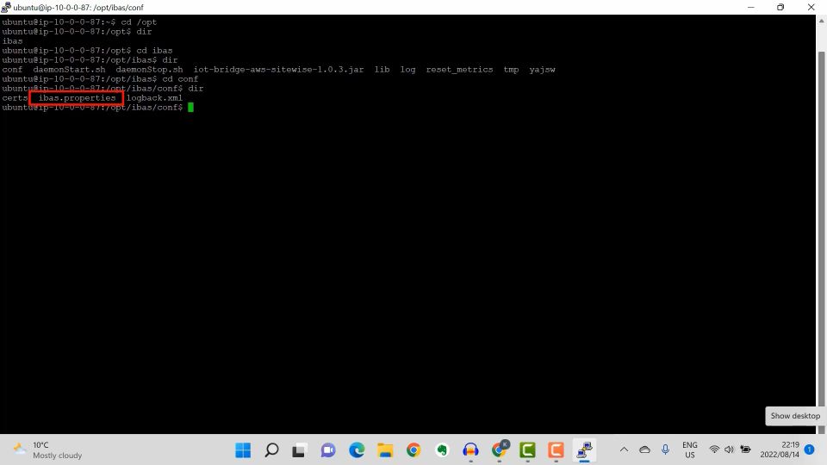Viewport: 827px width, 465px height.
Task: Minimize the PuTTY terminal window
Action: (x=751, y=7)
